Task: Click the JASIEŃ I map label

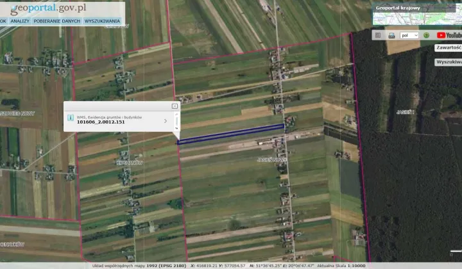Action: pyautogui.click(x=405, y=112)
